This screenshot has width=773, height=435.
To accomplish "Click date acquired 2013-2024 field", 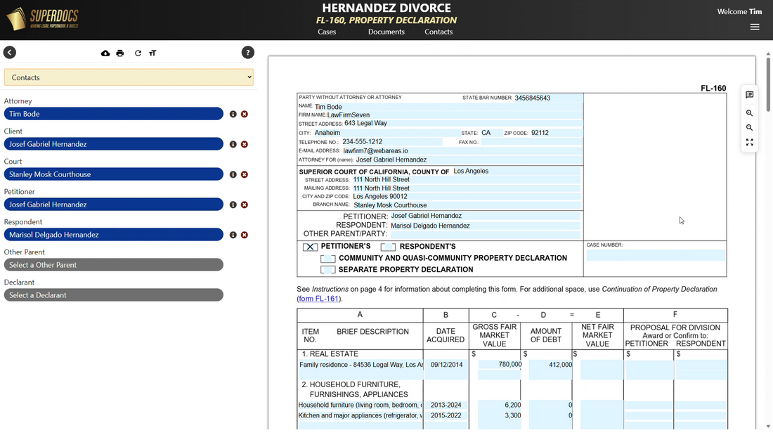I will tap(446, 405).
